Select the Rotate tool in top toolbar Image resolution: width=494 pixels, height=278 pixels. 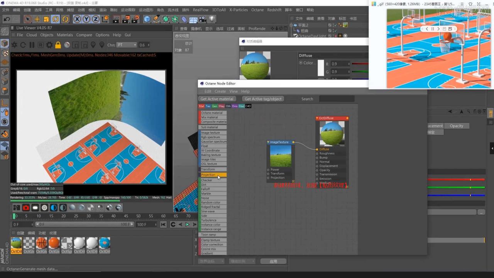click(x=56, y=19)
